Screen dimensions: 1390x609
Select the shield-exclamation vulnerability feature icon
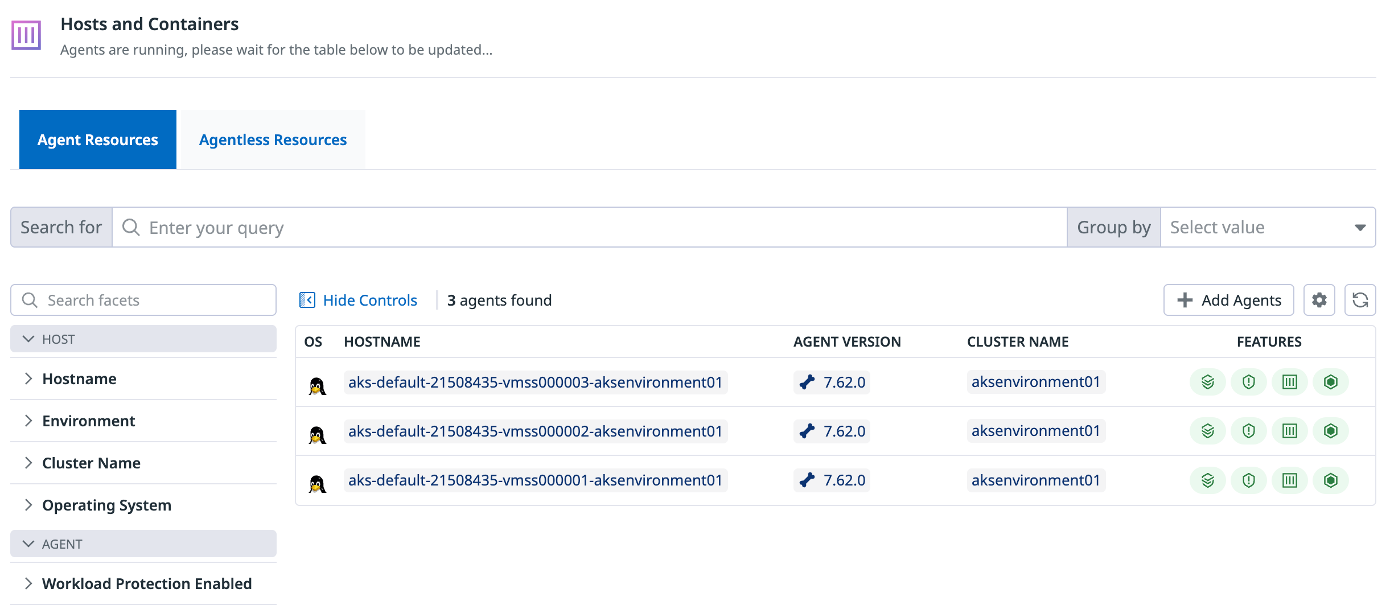click(x=1249, y=382)
